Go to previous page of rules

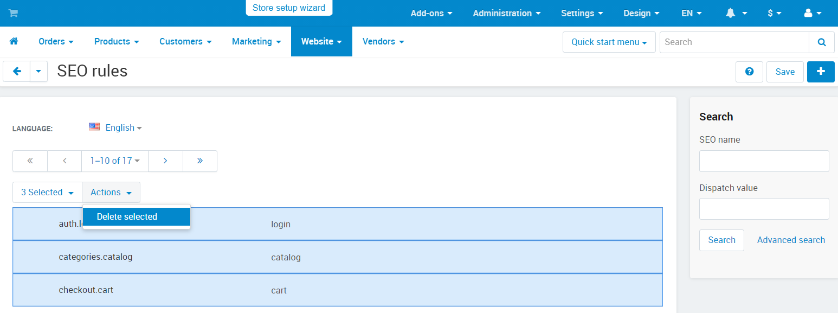coord(65,161)
